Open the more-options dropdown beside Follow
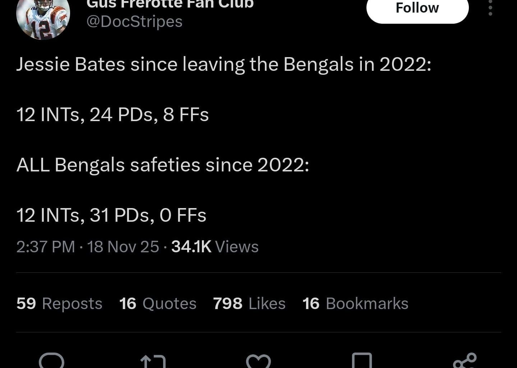The height and width of the screenshot is (368, 517). pos(490,10)
